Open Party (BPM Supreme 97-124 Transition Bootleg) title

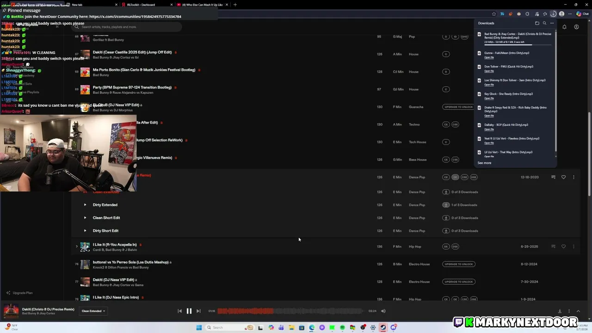[x=132, y=87]
